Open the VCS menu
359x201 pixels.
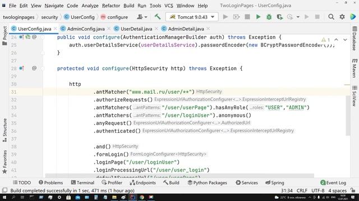(x=168, y=6)
